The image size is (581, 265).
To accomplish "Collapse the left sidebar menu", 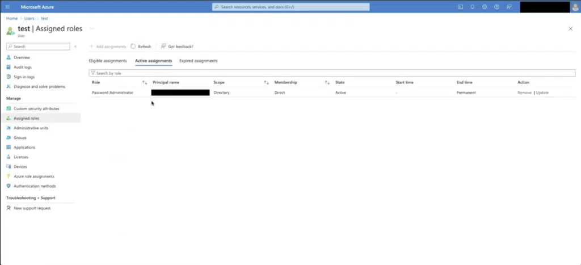I will [75, 47].
